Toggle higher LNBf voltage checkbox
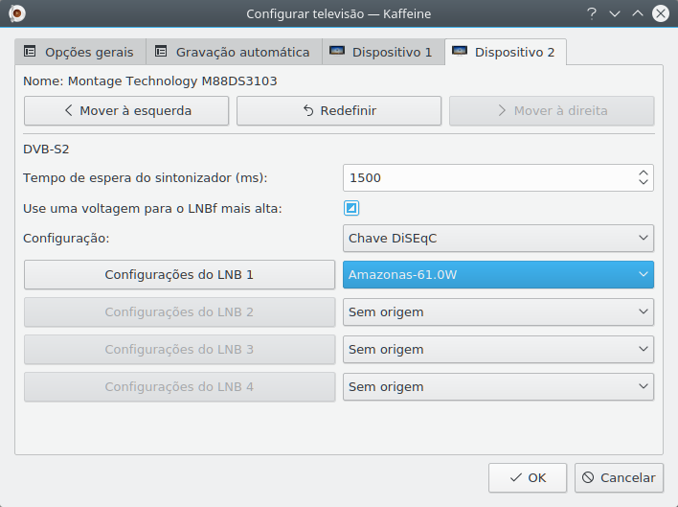Image resolution: width=678 pixels, height=507 pixels. pyautogui.click(x=351, y=208)
